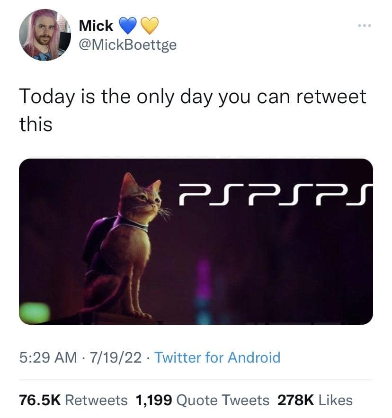Open the "Twitter for Android" source link
The image size is (392, 418).
coord(217,357)
